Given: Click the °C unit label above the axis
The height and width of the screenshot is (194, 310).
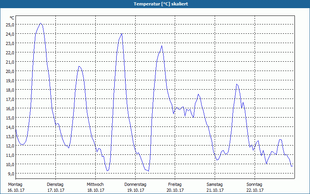Looking at the screenshot, I should pyautogui.click(x=12, y=18).
